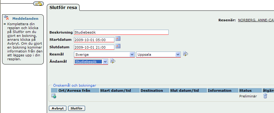The image size is (274, 113).
Task: Click the globe booking icon in the table row
Action: [54, 96]
